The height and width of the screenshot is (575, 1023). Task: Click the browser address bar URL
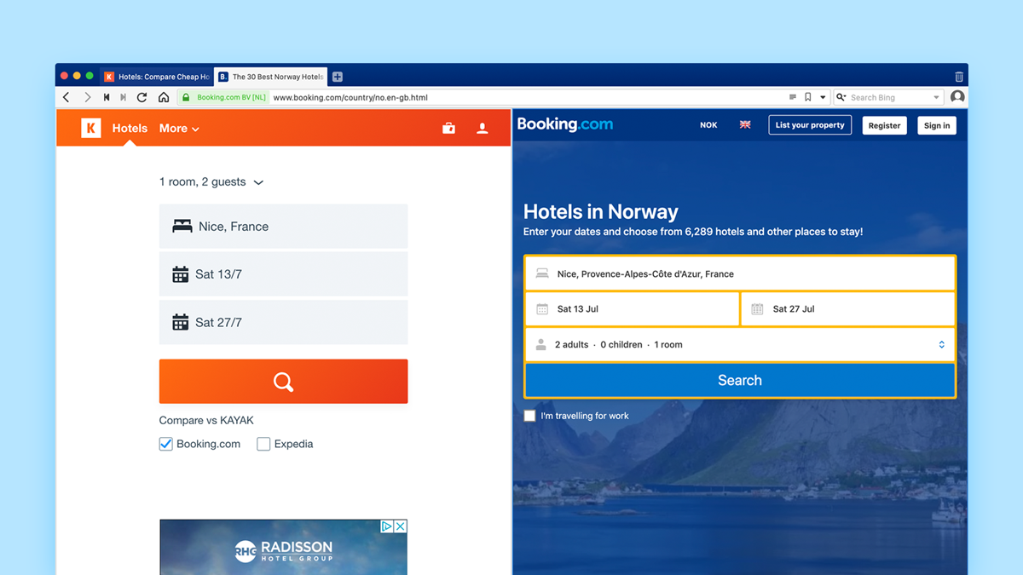350,98
